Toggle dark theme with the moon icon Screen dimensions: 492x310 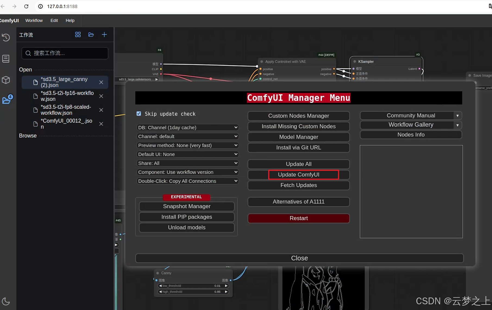[x=6, y=301]
